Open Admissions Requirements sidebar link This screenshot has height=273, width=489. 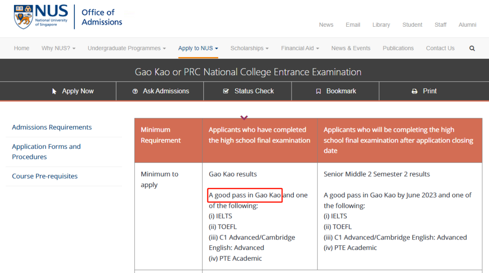tap(52, 127)
